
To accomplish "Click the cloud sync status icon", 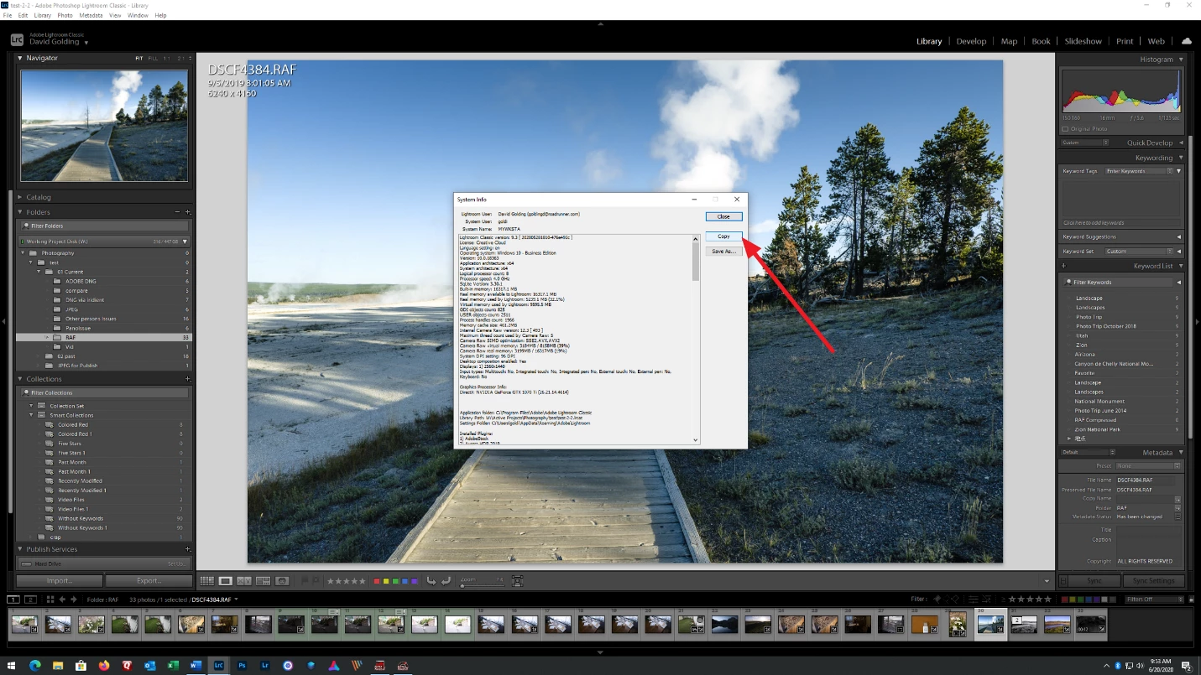I will (x=1187, y=41).
